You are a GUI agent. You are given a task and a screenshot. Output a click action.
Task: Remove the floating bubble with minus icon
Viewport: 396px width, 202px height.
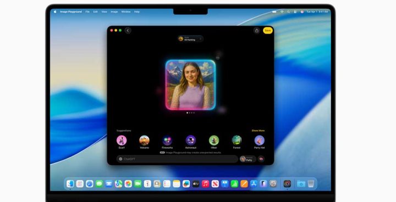(x=218, y=58)
